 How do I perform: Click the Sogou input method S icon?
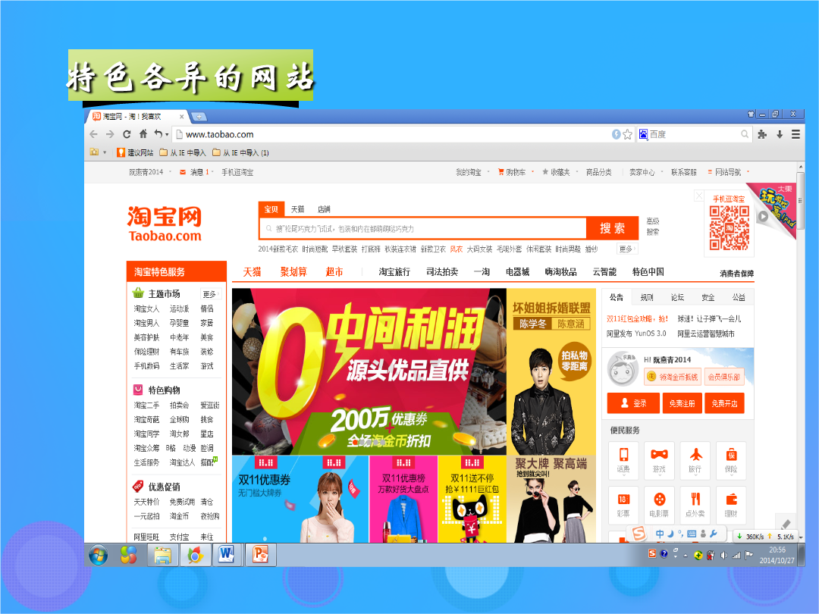click(x=639, y=534)
